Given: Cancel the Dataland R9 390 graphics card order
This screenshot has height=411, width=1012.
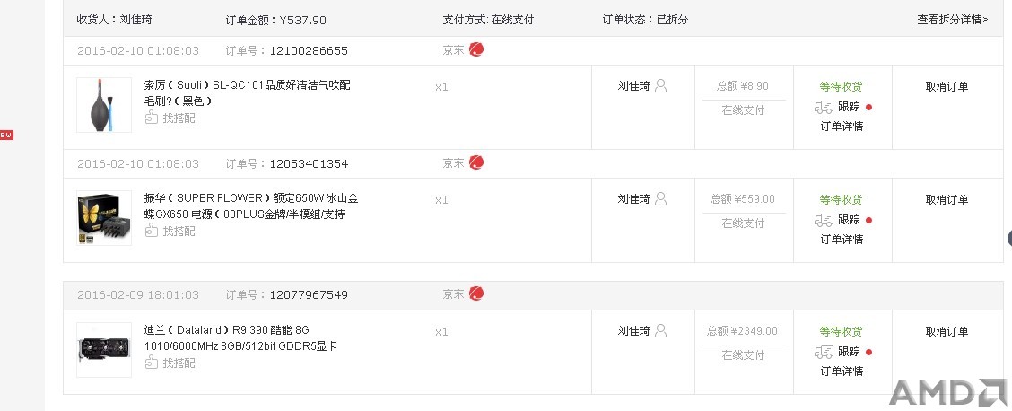Looking at the screenshot, I should pyautogui.click(x=947, y=332).
